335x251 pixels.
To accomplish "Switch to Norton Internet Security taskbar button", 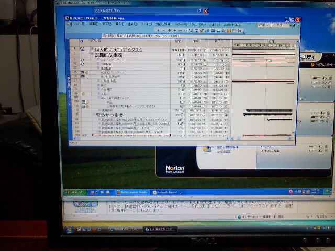I will 133,192.
